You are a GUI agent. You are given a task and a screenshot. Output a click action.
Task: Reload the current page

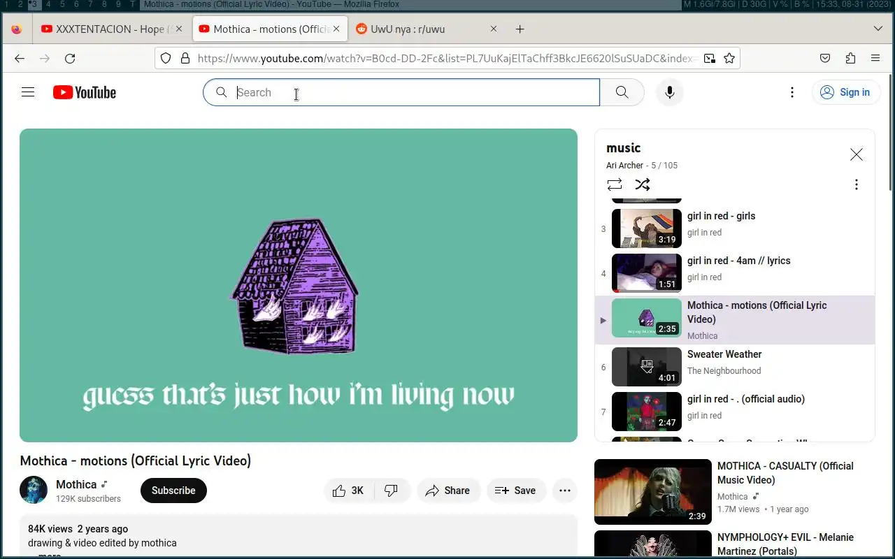point(70,59)
